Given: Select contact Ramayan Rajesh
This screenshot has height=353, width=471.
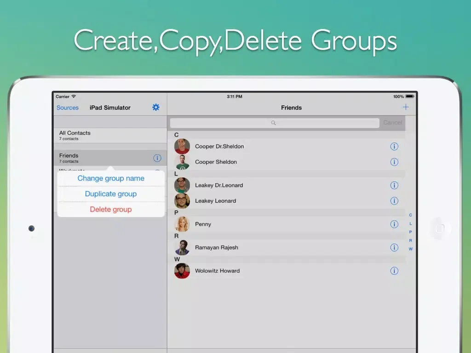Looking at the screenshot, I should tap(286, 247).
